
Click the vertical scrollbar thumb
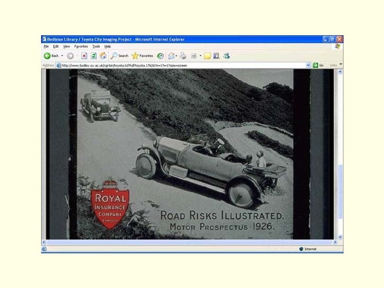point(340,191)
